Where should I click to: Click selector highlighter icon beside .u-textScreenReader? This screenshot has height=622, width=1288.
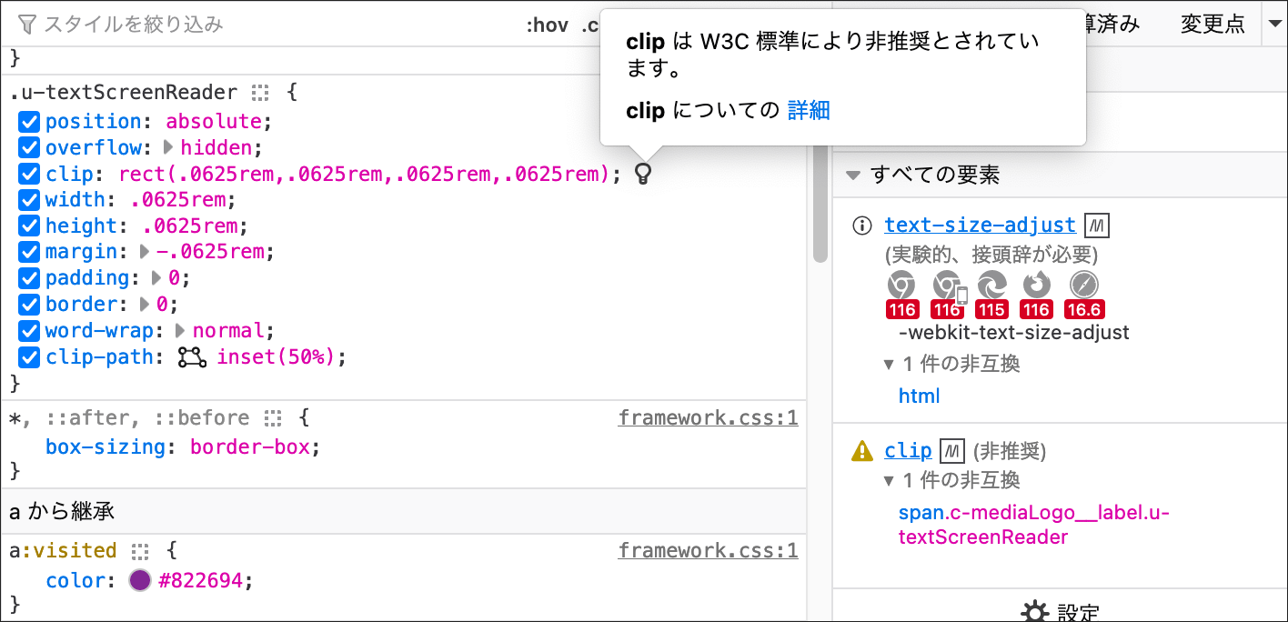coord(261,93)
